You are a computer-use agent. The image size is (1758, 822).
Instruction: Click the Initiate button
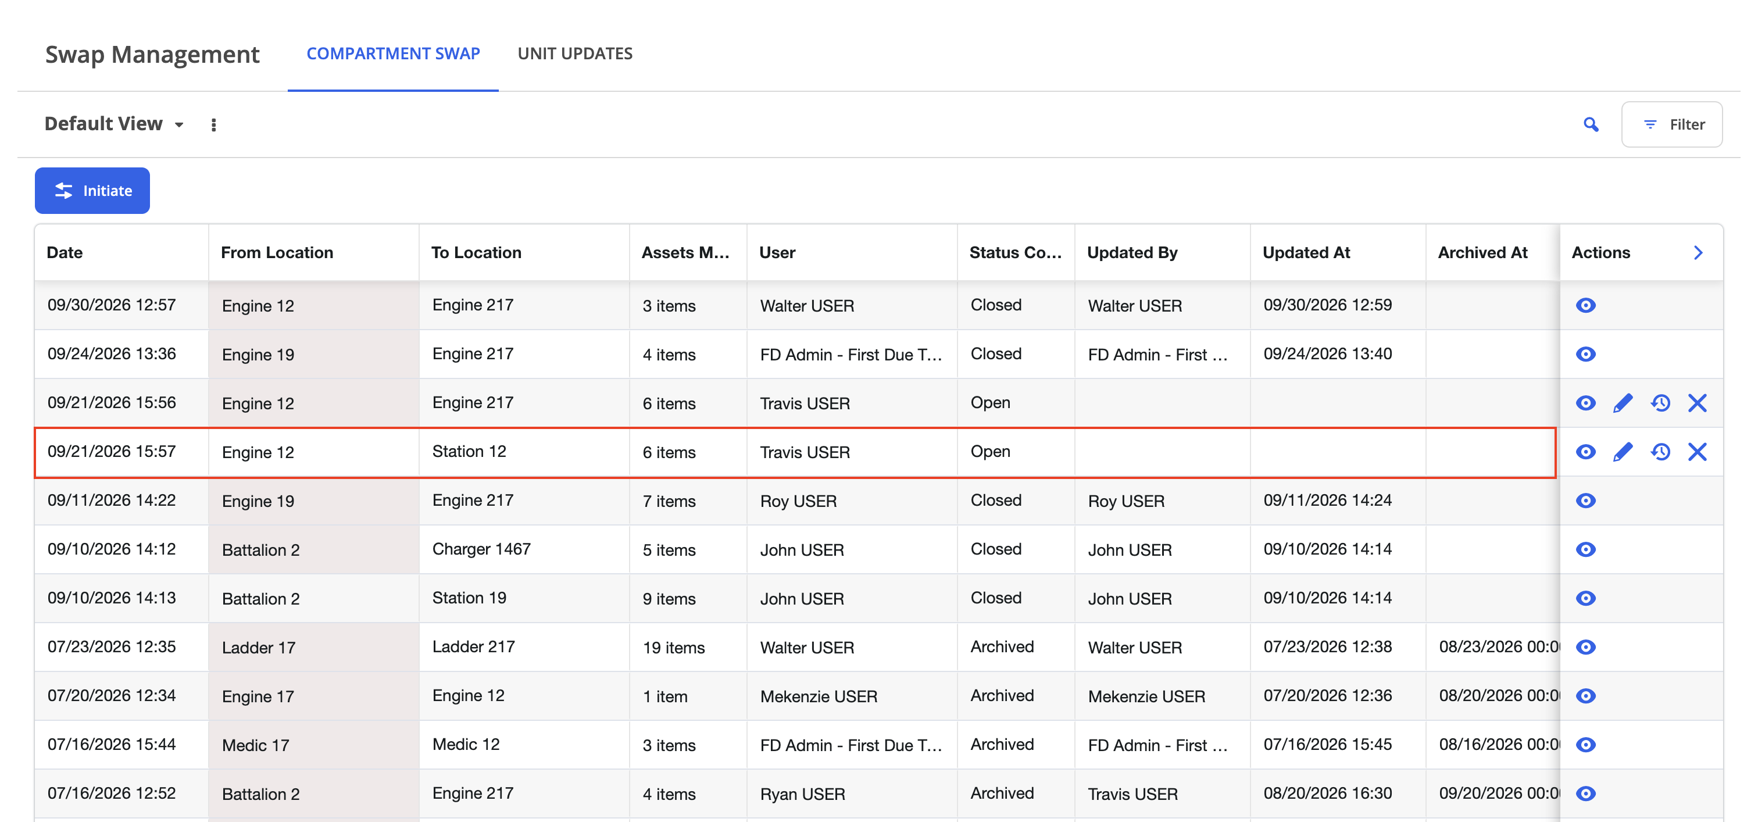pos(92,191)
